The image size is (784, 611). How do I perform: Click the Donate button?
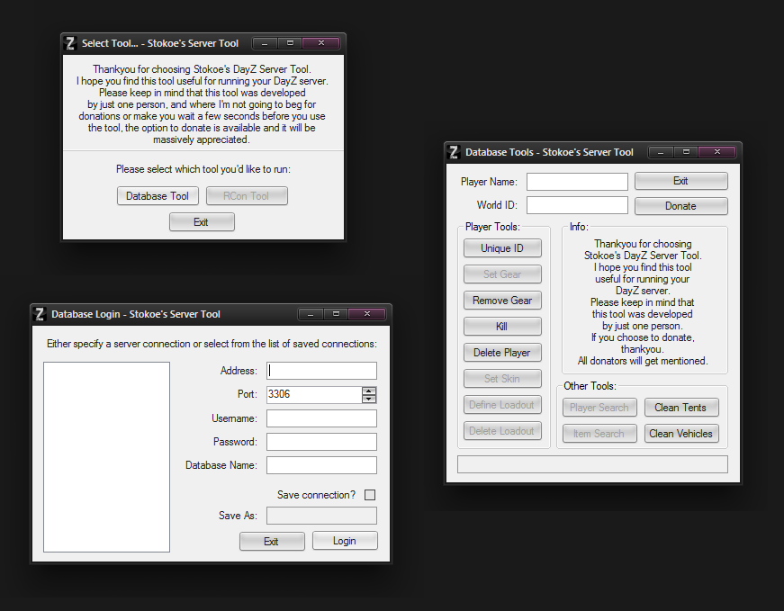[681, 206]
